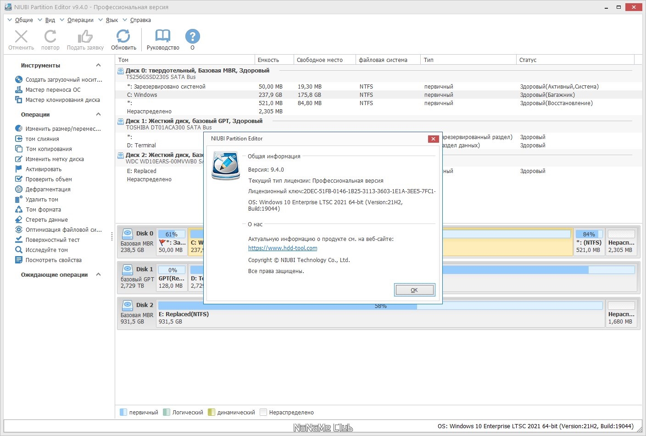Open the Справка menu
The image size is (646, 436).
tap(140, 20)
